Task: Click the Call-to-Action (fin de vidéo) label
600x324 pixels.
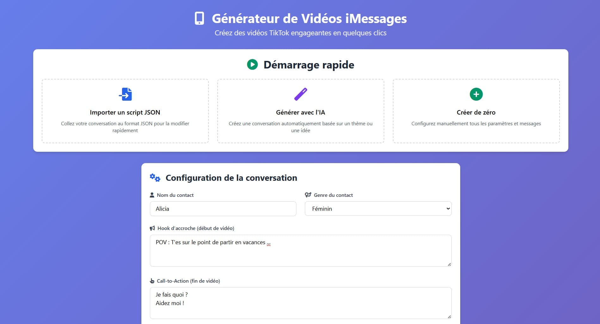Action: (189, 281)
